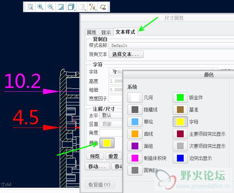Click the 预览 button
The width and height of the screenshot is (234, 193).
(95, 156)
